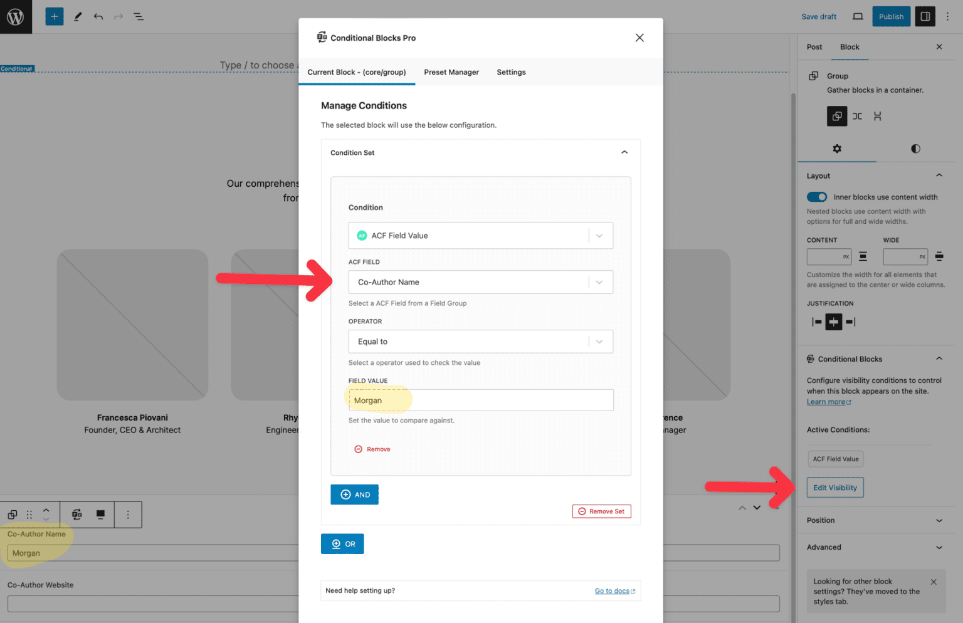Screen dimensions: 963x623
Task: Collapse the Conditional Blocks sidebar panel
Action: [939, 359]
